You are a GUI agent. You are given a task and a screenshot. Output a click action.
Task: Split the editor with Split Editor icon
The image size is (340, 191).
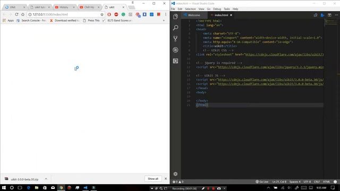[x=329, y=15]
